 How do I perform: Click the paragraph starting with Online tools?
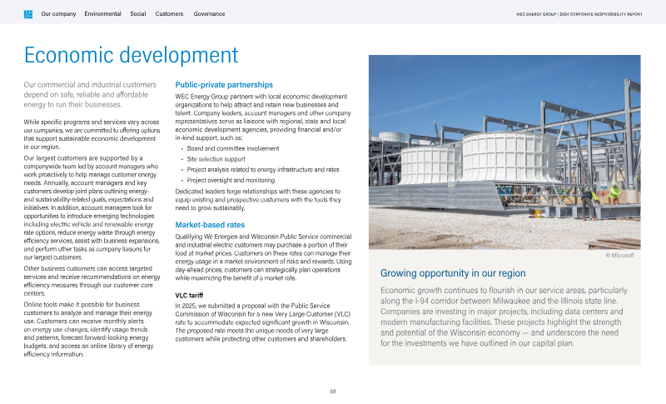[x=90, y=329]
